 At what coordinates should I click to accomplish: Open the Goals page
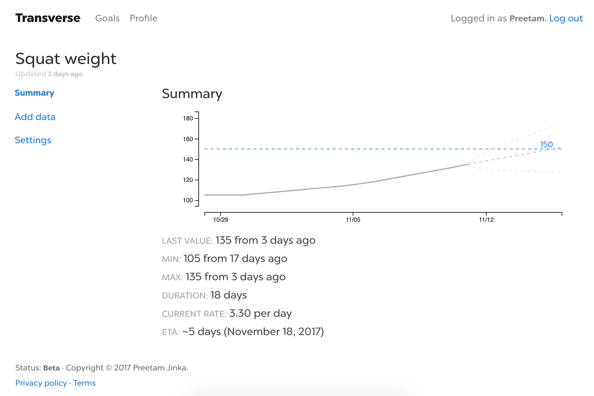pos(107,18)
